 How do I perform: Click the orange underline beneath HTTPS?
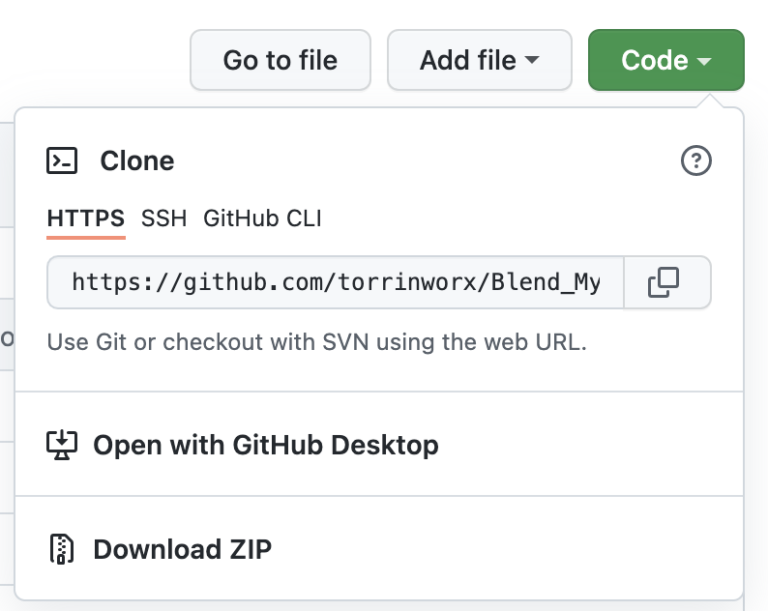(x=86, y=238)
